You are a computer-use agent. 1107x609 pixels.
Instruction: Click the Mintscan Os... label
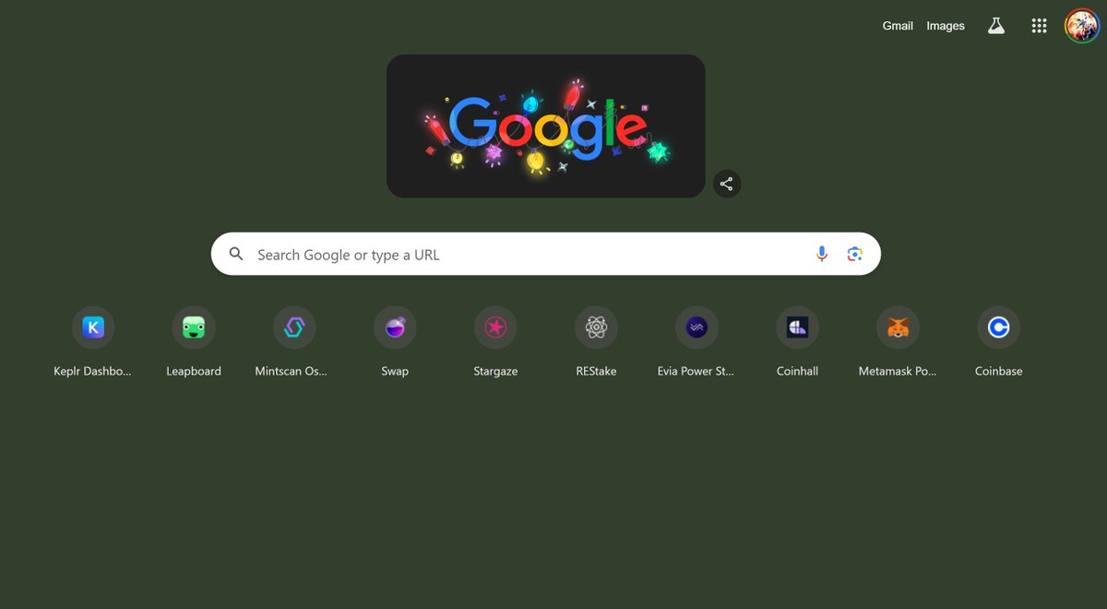pos(292,371)
